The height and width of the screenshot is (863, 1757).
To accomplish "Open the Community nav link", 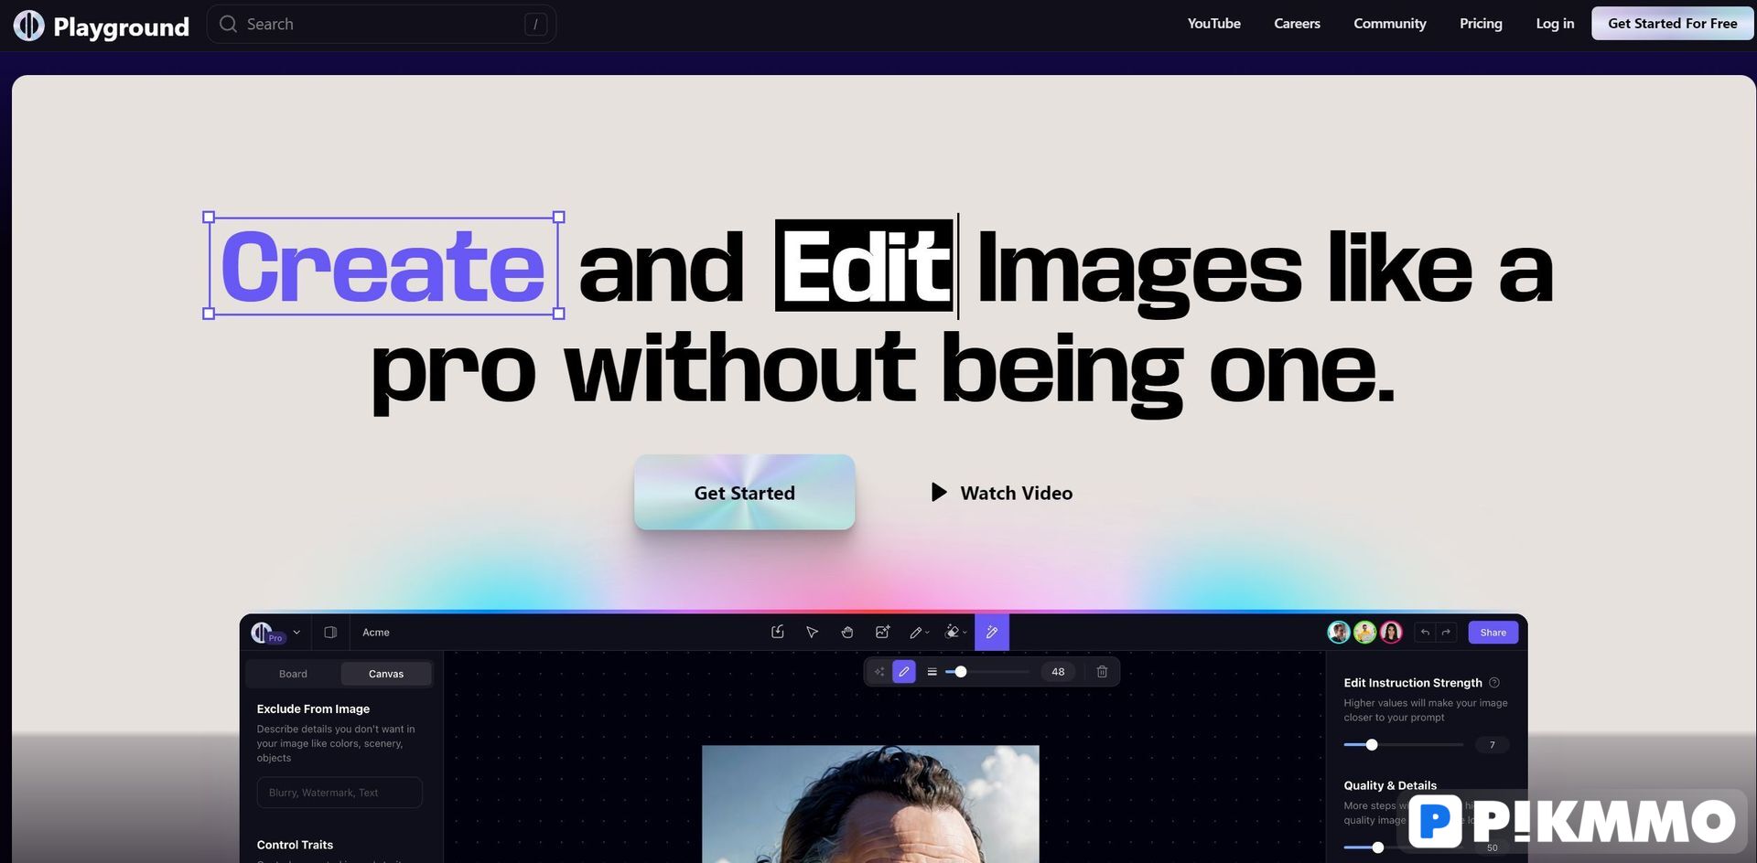I will [x=1389, y=24].
